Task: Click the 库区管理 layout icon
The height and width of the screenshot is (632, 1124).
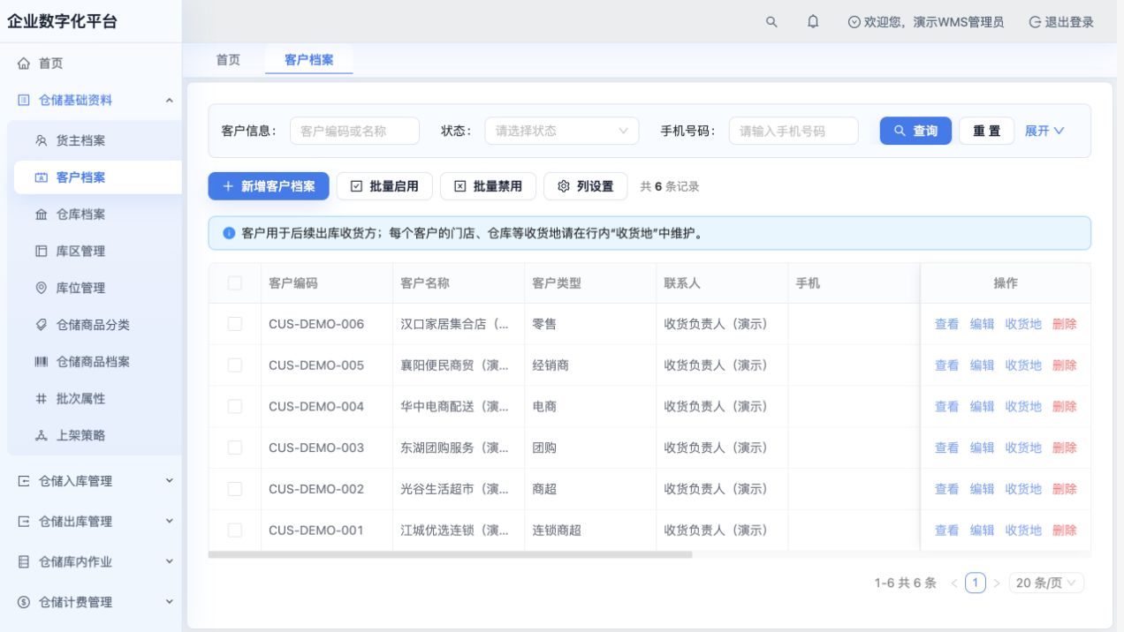Action: point(41,252)
